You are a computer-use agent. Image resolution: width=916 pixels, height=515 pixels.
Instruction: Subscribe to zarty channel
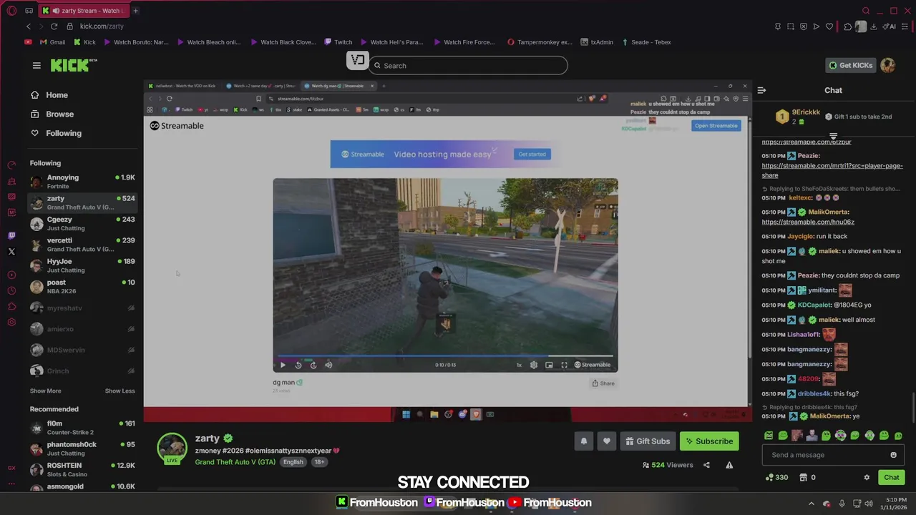coord(710,441)
